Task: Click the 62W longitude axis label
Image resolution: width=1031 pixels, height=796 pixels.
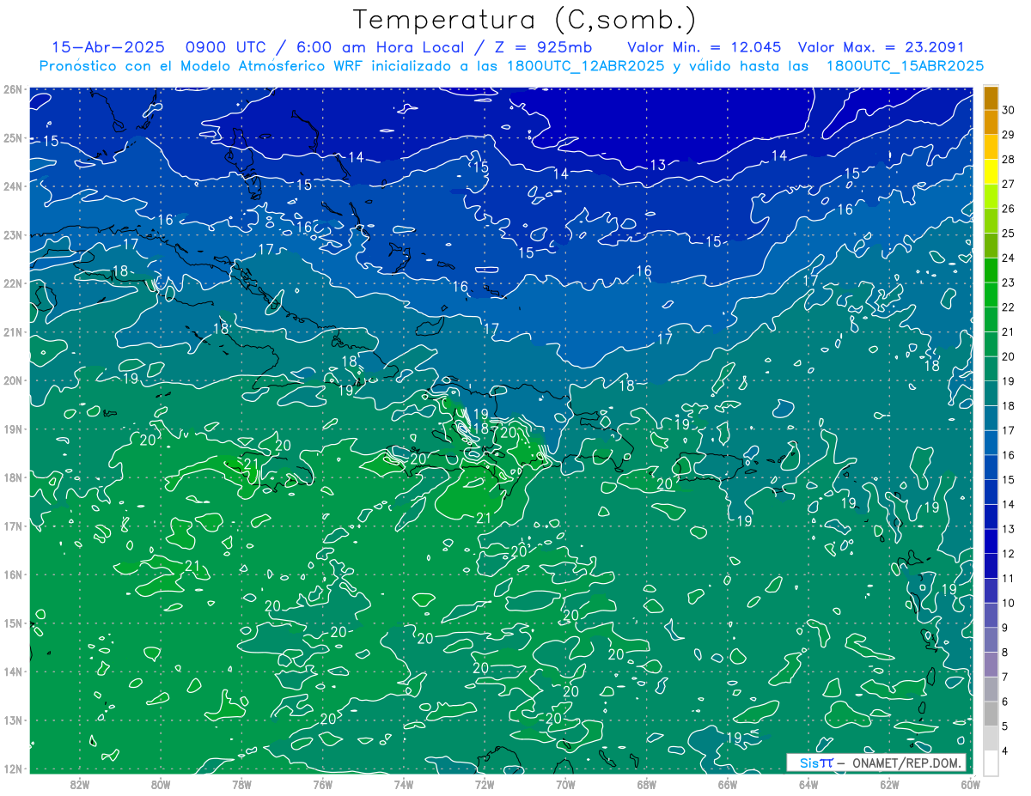Action: click(x=889, y=784)
